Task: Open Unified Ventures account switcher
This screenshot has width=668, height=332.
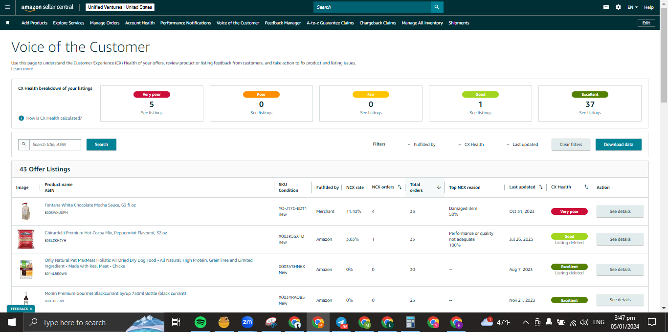Action: pyautogui.click(x=120, y=7)
